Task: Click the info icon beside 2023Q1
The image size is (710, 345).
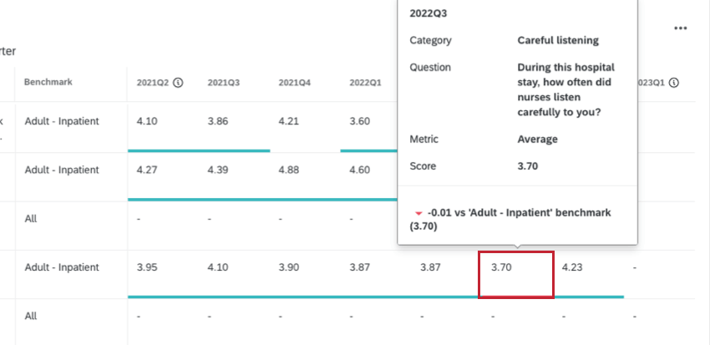Action: (673, 84)
